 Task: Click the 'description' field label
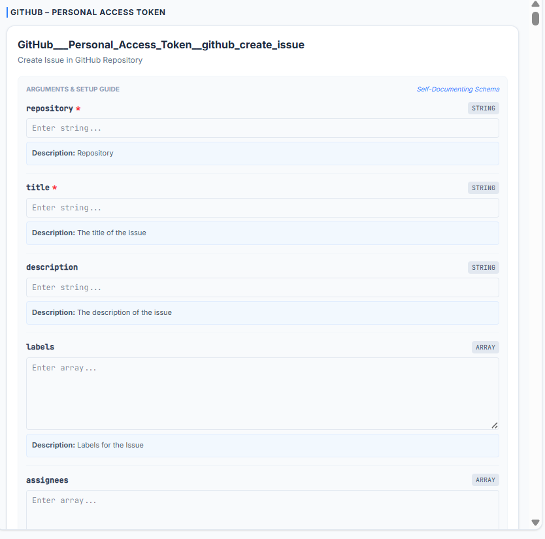click(x=52, y=267)
